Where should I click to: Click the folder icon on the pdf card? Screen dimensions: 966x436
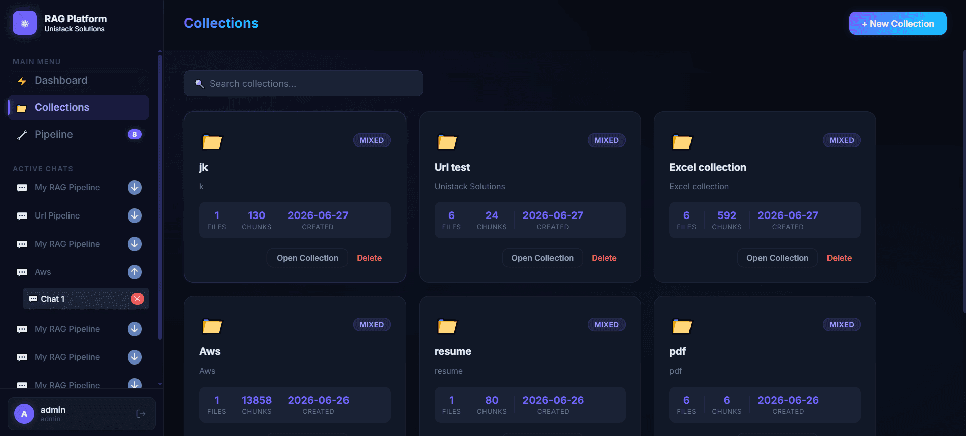click(x=682, y=326)
